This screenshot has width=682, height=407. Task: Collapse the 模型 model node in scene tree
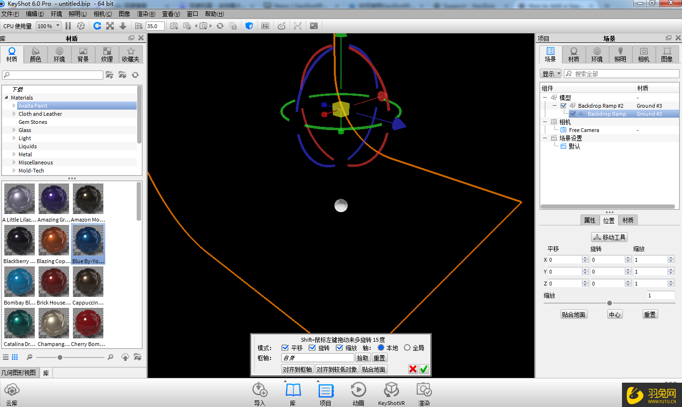coord(545,98)
